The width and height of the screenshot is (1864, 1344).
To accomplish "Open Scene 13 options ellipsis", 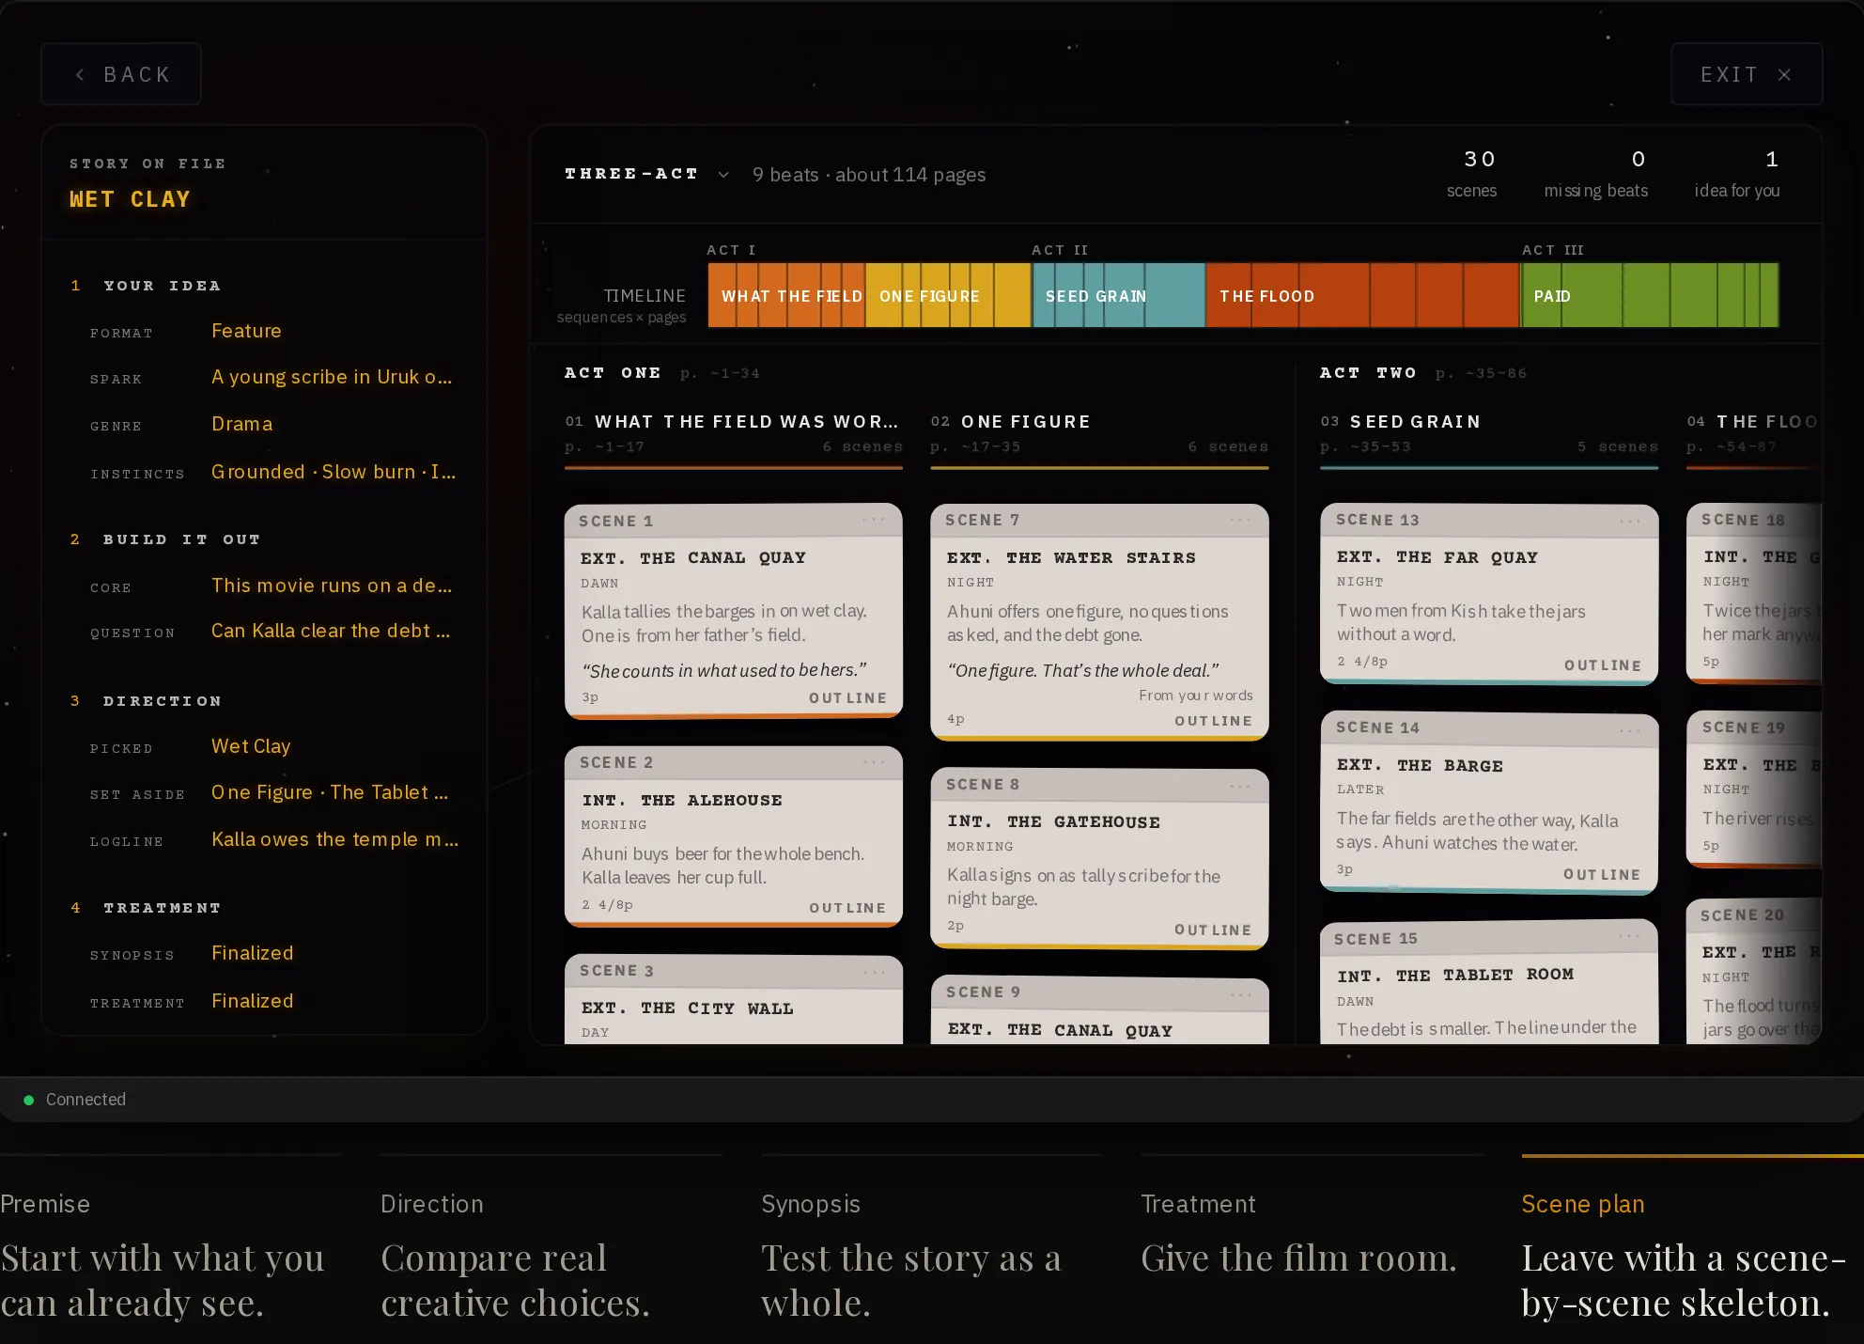I will coord(1630,521).
